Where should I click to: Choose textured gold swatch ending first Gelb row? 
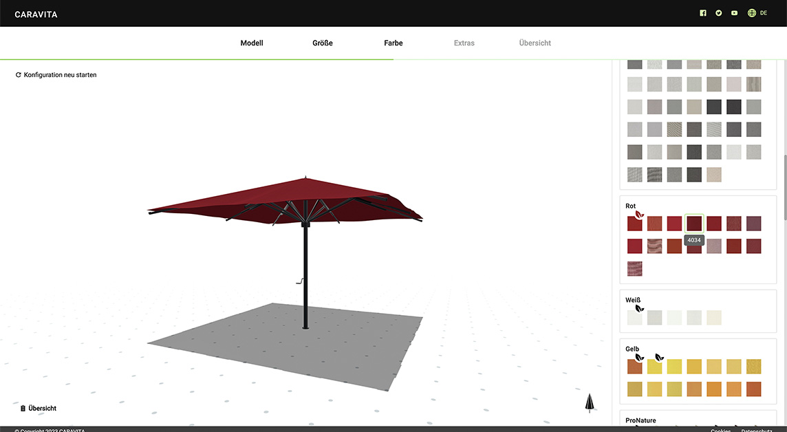pos(754,366)
